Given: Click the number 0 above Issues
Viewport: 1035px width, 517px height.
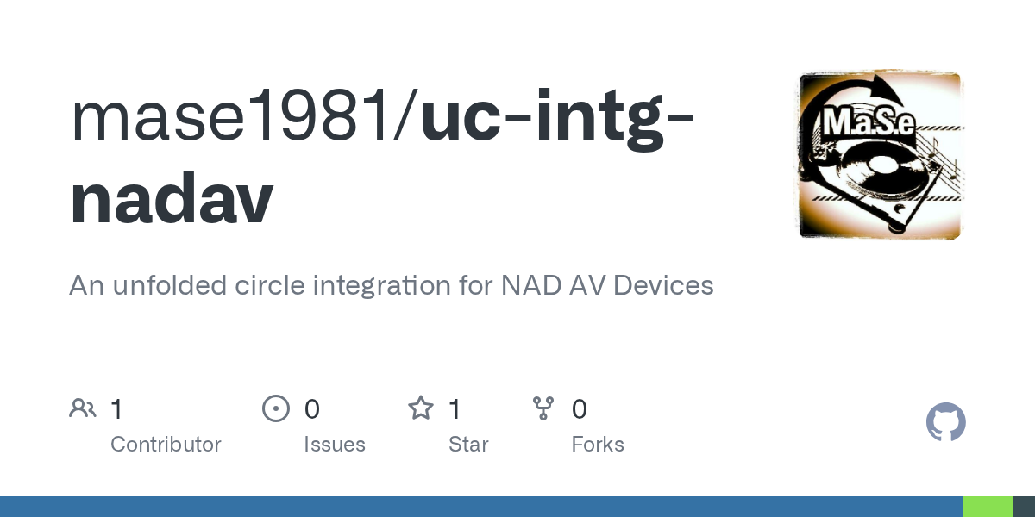Looking at the screenshot, I should pyautogui.click(x=311, y=408).
